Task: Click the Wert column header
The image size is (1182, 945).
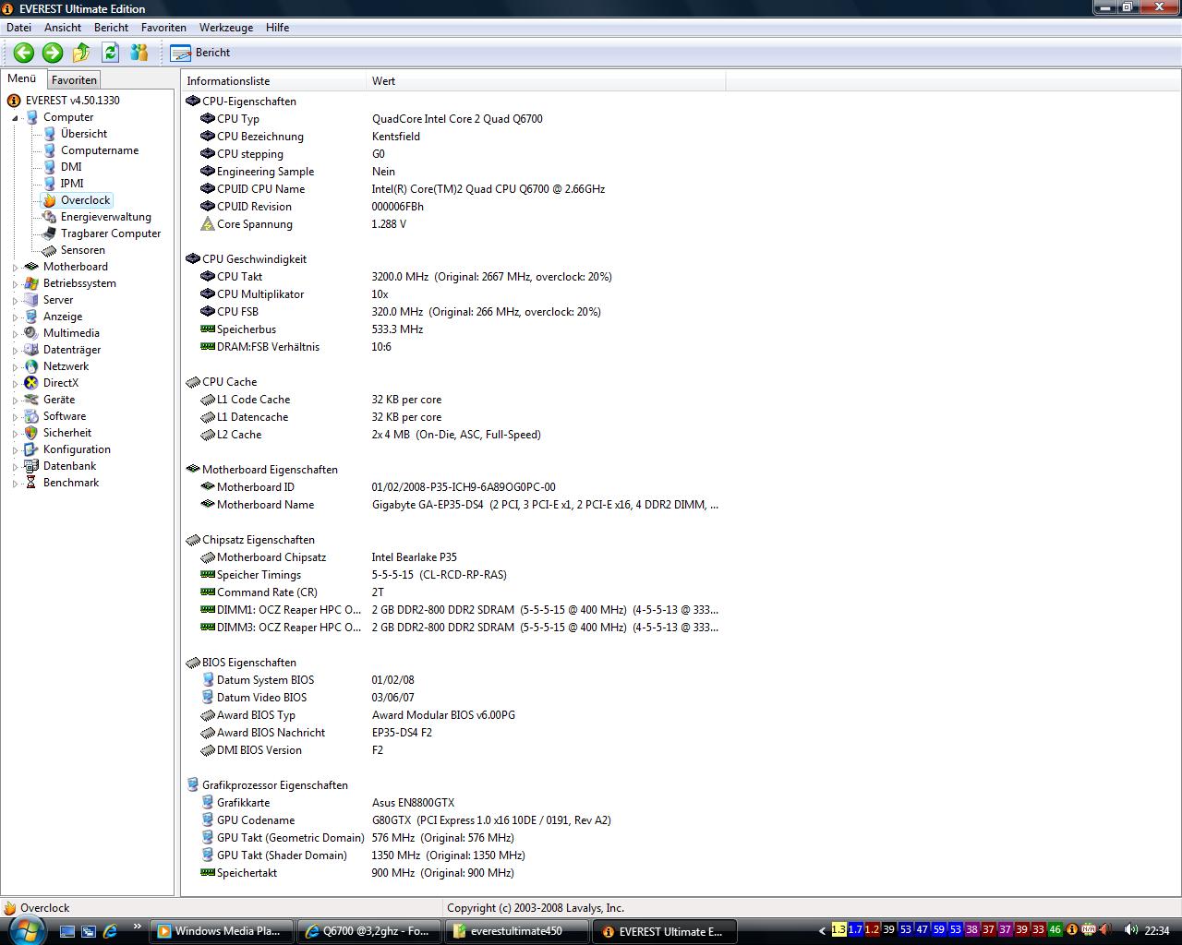Action: [546, 81]
